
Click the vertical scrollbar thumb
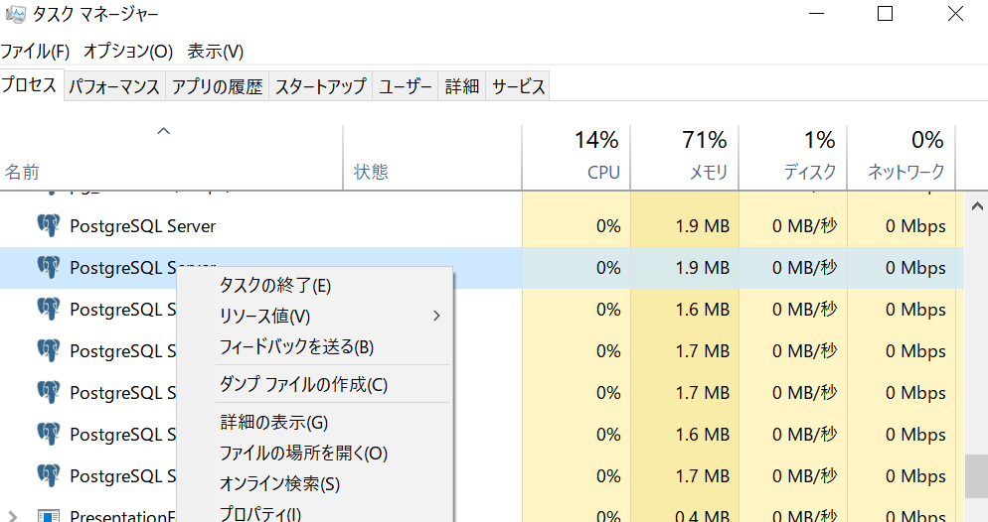pyautogui.click(x=977, y=476)
